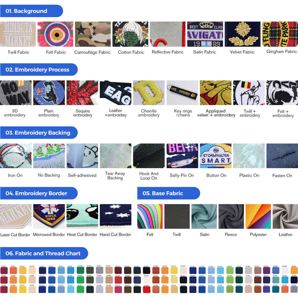Image resolution: width=298 pixels, height=298 pixels.
Task: Click the 05. Base Fabric heading
Action: [x=168, y=193]
